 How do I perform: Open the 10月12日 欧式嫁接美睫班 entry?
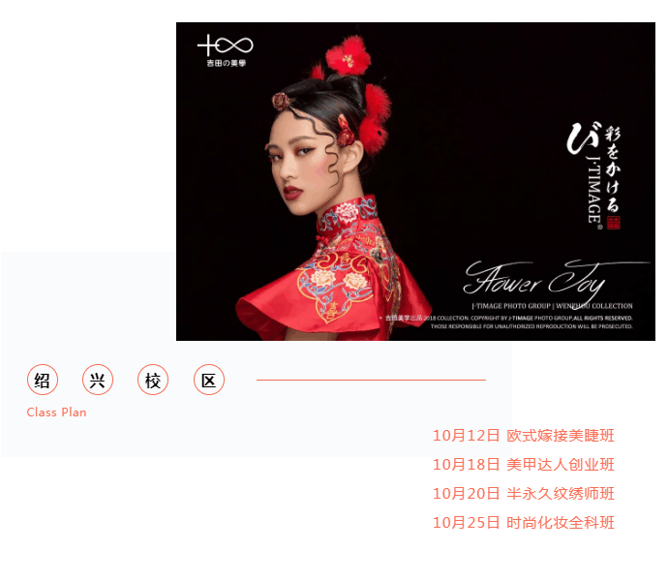524,436
